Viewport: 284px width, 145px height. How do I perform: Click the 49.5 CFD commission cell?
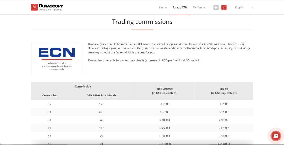[x=102, y=112]
